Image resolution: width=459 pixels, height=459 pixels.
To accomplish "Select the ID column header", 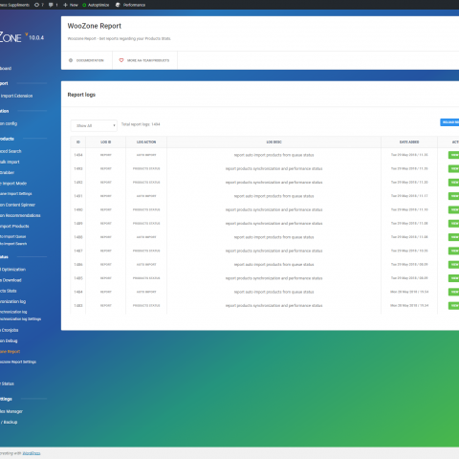I will (78, 142).
